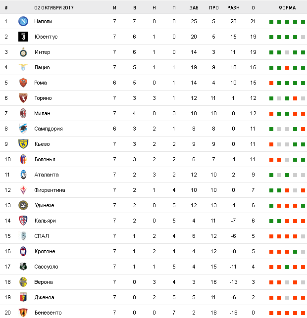
Task: Click the Roma club crest
Action: [x=23, y=83]
